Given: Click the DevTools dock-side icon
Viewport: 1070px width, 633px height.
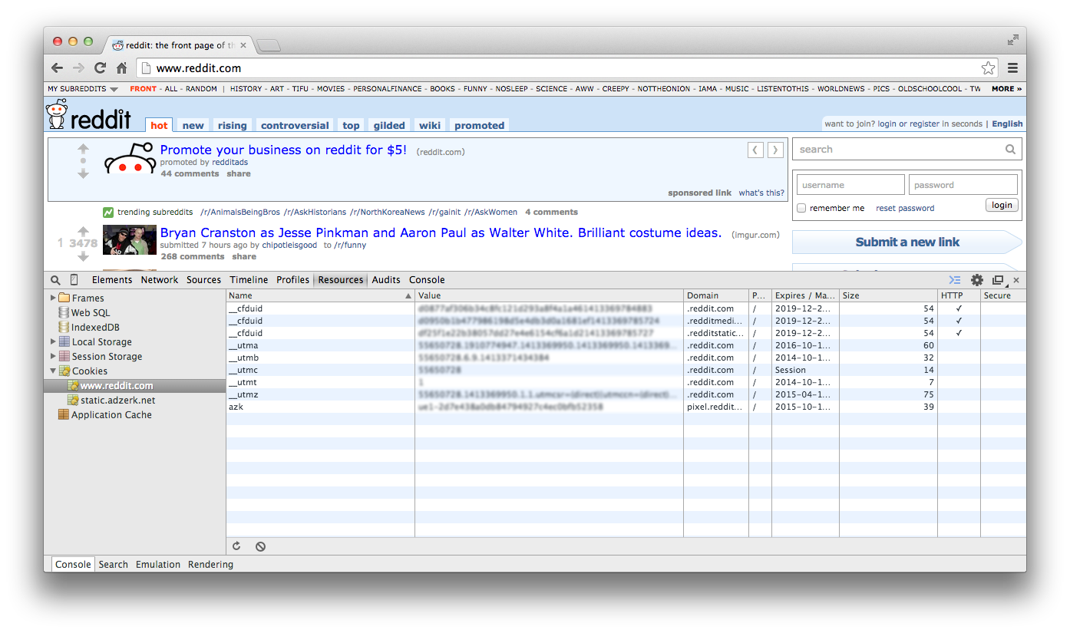Looking at the screenshot, I should [998, 280].
